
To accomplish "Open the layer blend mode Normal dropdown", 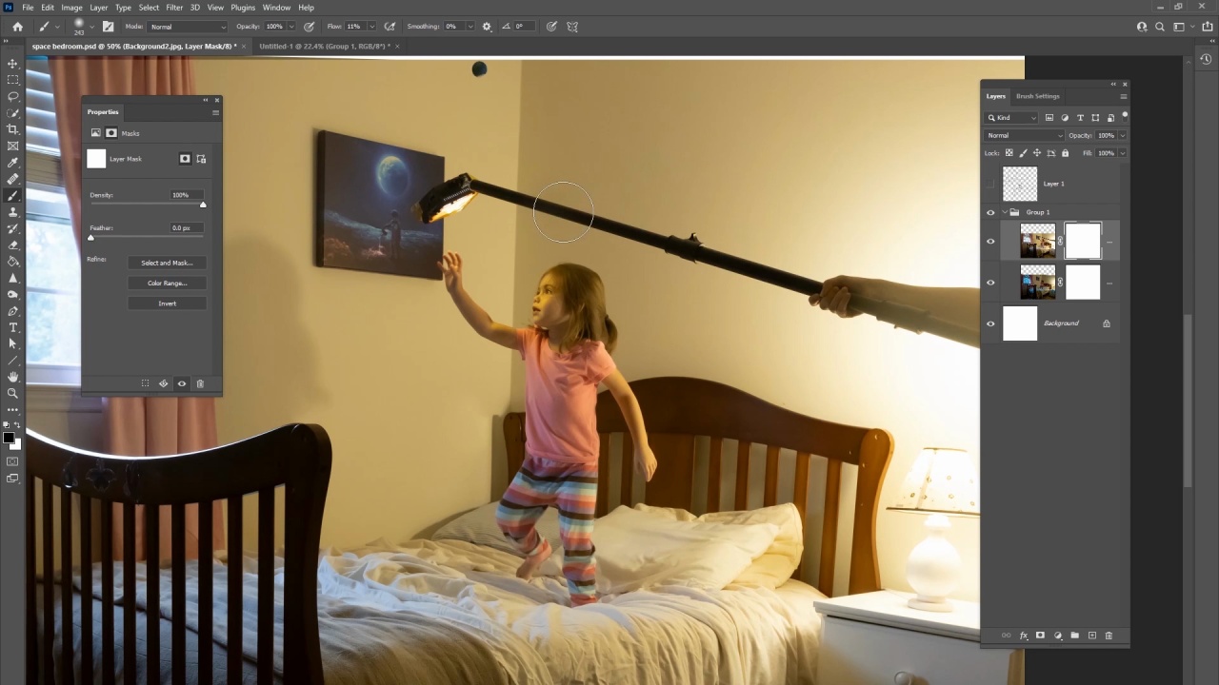I will (x=1024, y=135).
